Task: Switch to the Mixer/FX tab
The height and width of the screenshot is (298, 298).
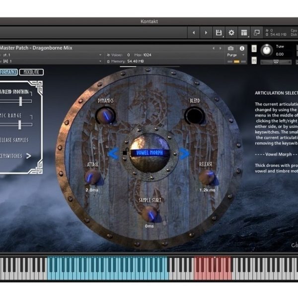Action: [x=31, y=72]
